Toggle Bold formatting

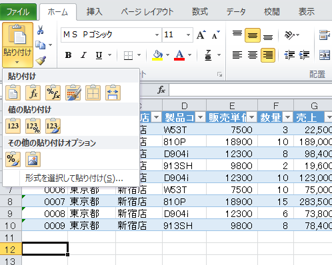pos(68,55)
